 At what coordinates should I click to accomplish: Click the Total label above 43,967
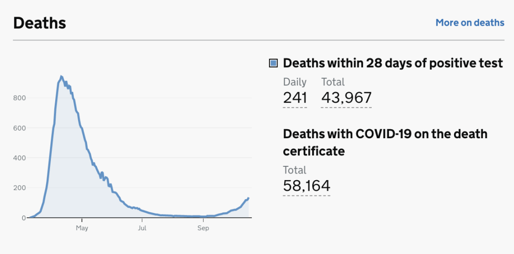[x=333, y=81]
